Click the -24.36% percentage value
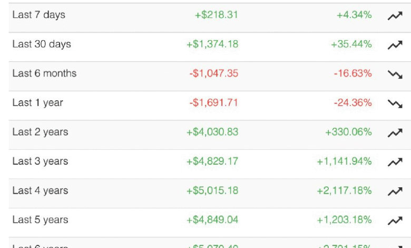 pyautogui.click(x=353, y=102)
